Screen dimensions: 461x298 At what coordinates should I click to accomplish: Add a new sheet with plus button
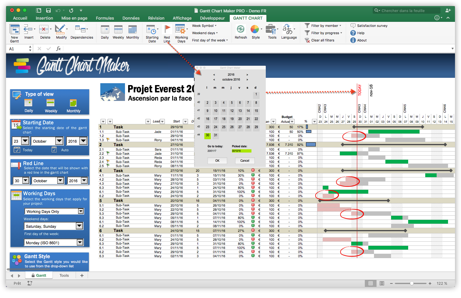[x=82, y=276]
